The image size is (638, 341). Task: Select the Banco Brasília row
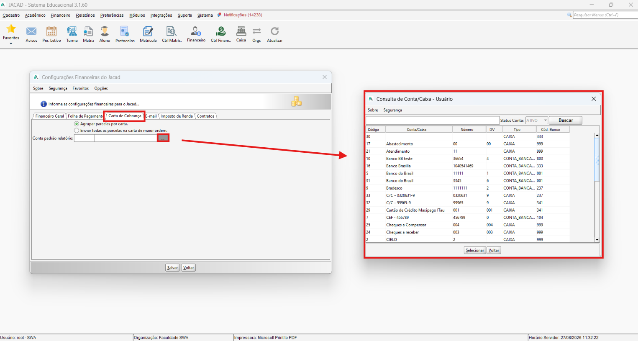tap(467, 166)
